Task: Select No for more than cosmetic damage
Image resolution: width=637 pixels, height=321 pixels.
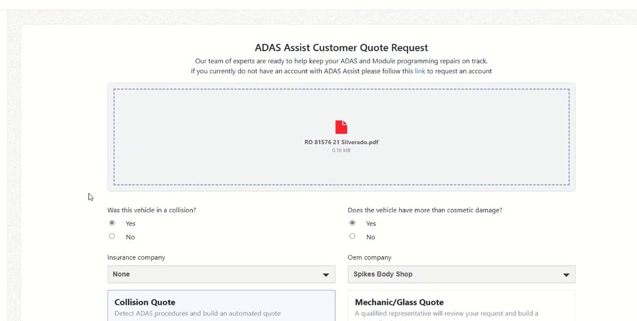Action: (352, 236)
